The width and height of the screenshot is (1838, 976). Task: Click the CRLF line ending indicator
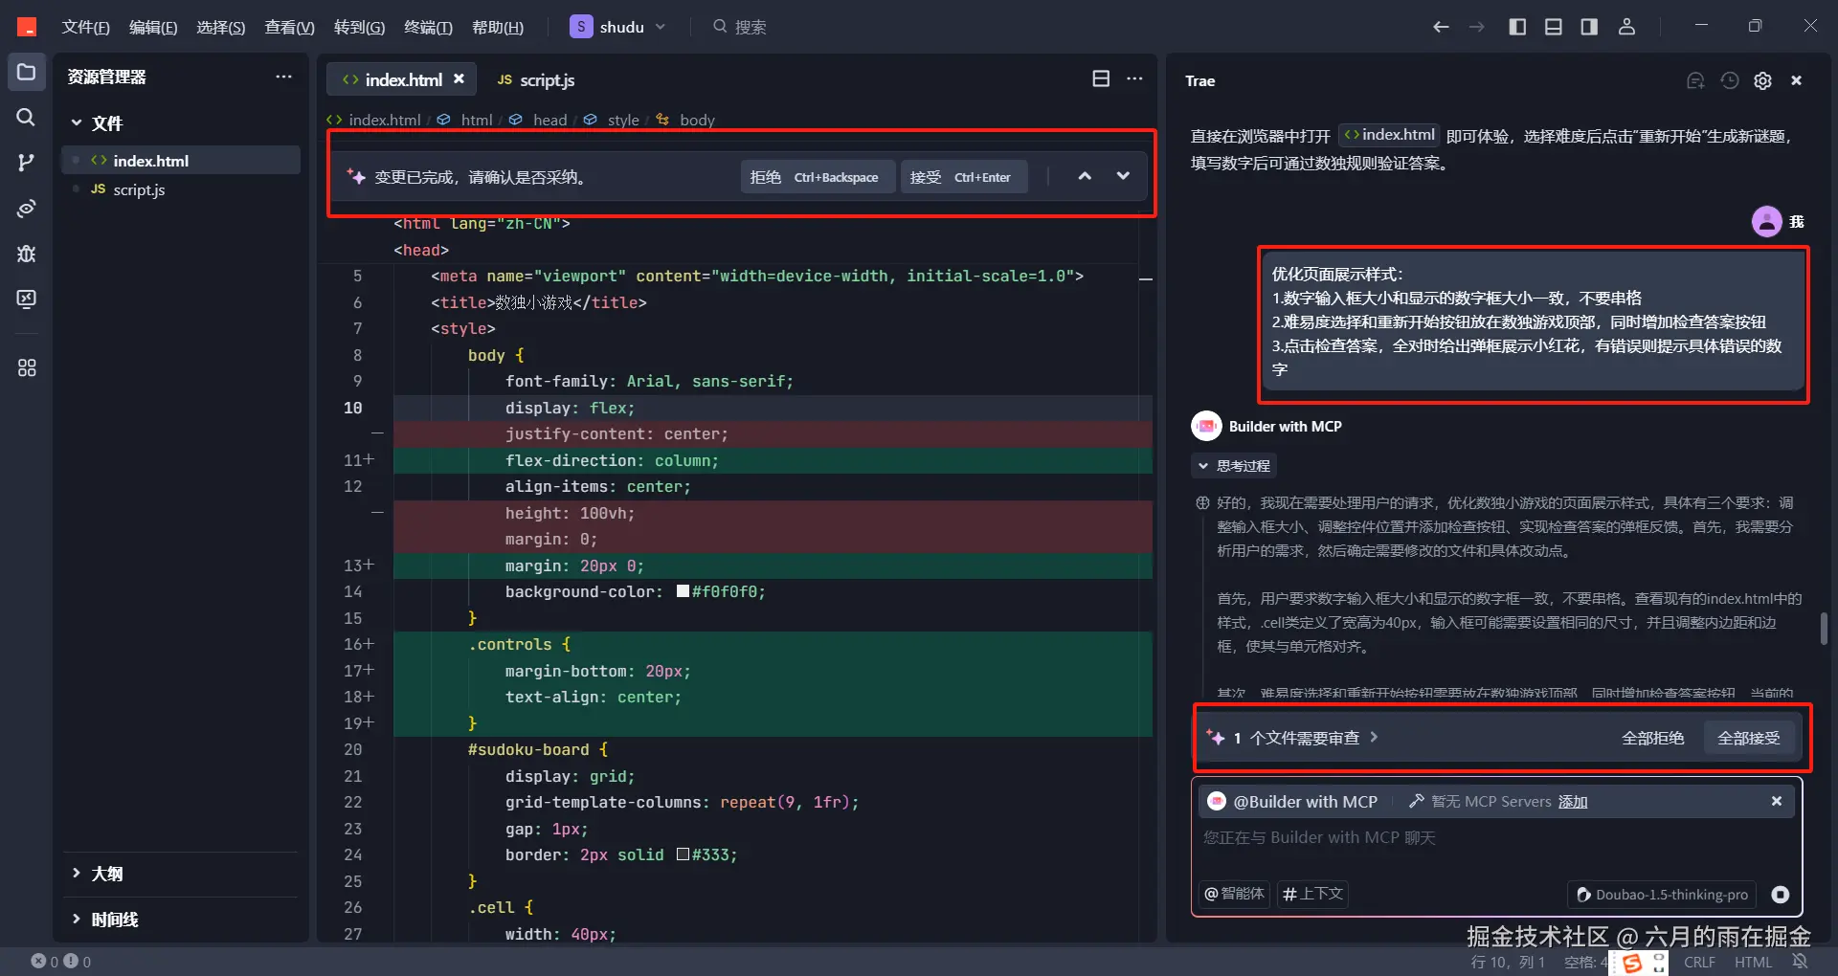click(1700, 962)
